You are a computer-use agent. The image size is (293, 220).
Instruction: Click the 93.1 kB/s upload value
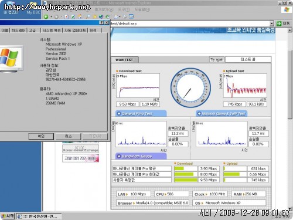pyautogui.click(x=257, y=104)
